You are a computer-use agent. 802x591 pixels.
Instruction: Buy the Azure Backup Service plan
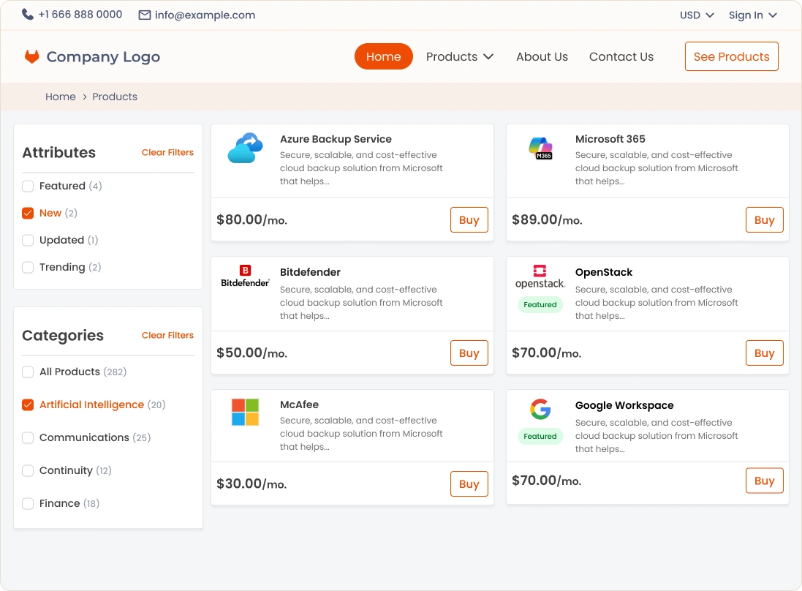[469, 219]
